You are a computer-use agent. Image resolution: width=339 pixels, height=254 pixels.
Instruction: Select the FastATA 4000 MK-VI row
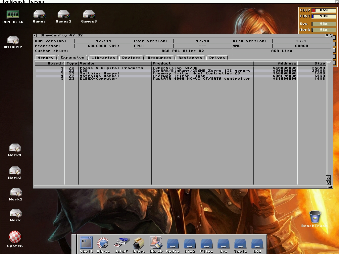coord(180,79)
